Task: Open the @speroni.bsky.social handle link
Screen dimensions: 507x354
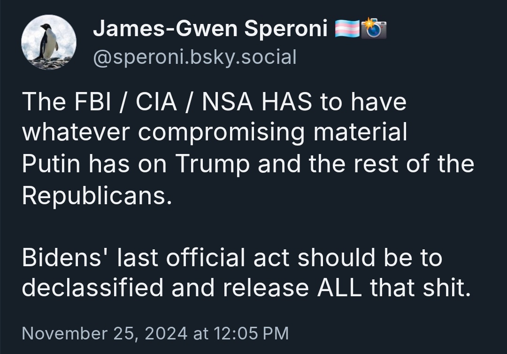Action: pyautogui.click(x=195, y=58)
